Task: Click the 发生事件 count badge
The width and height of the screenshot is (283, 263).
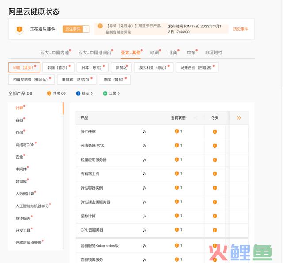Action: coord(76,29)
